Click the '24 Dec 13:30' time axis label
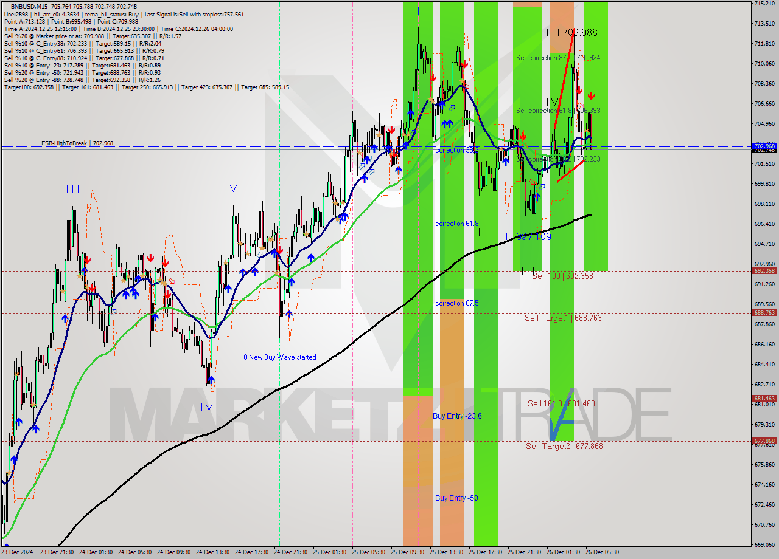This screenshot has width=779, height=559. click(x=212, y=552)
